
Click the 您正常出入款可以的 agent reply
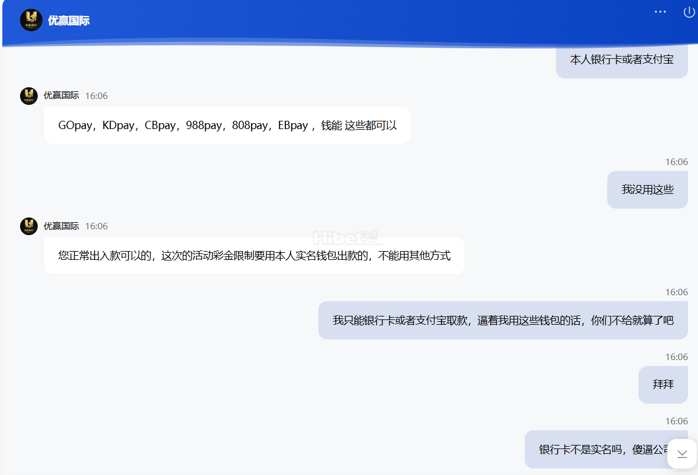click(254, 256)
